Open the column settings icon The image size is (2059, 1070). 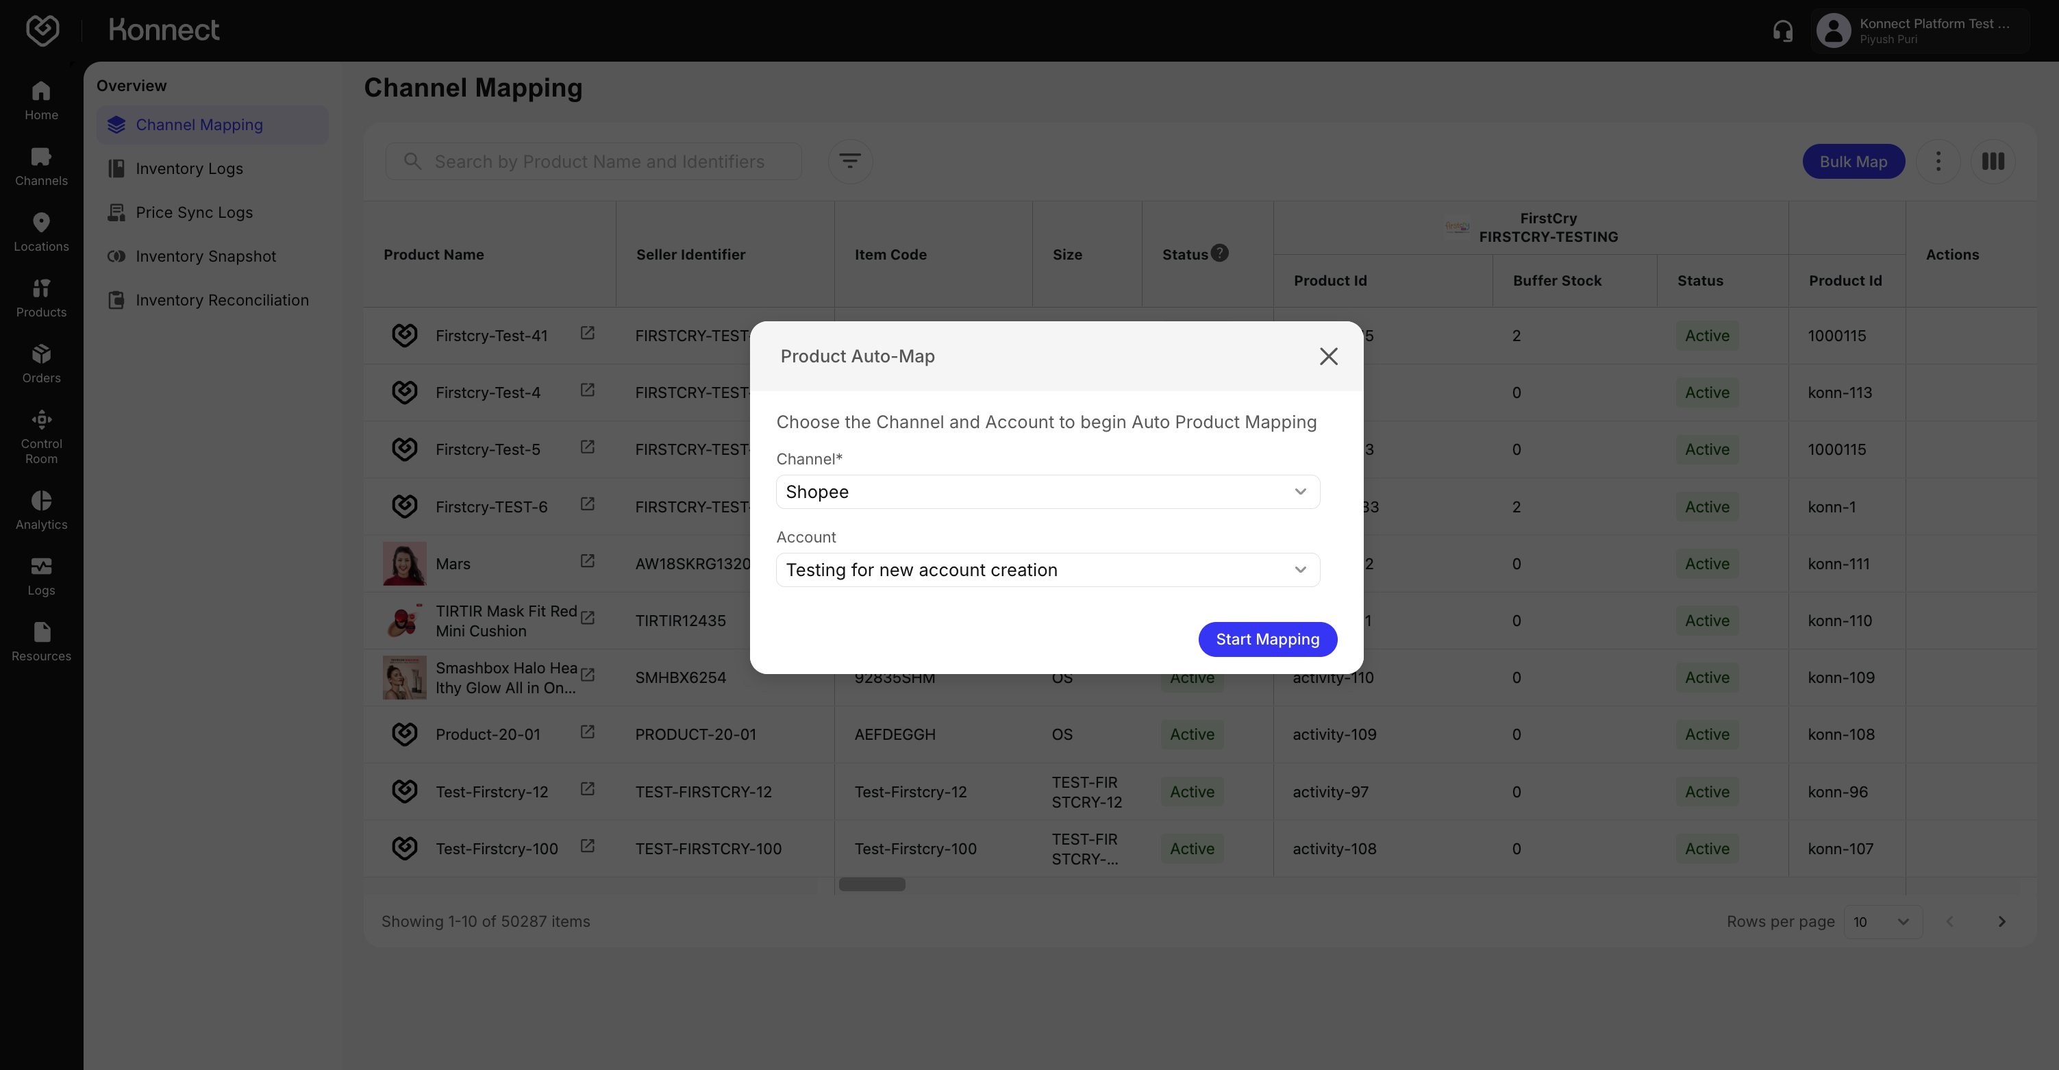coord(1993,162)
